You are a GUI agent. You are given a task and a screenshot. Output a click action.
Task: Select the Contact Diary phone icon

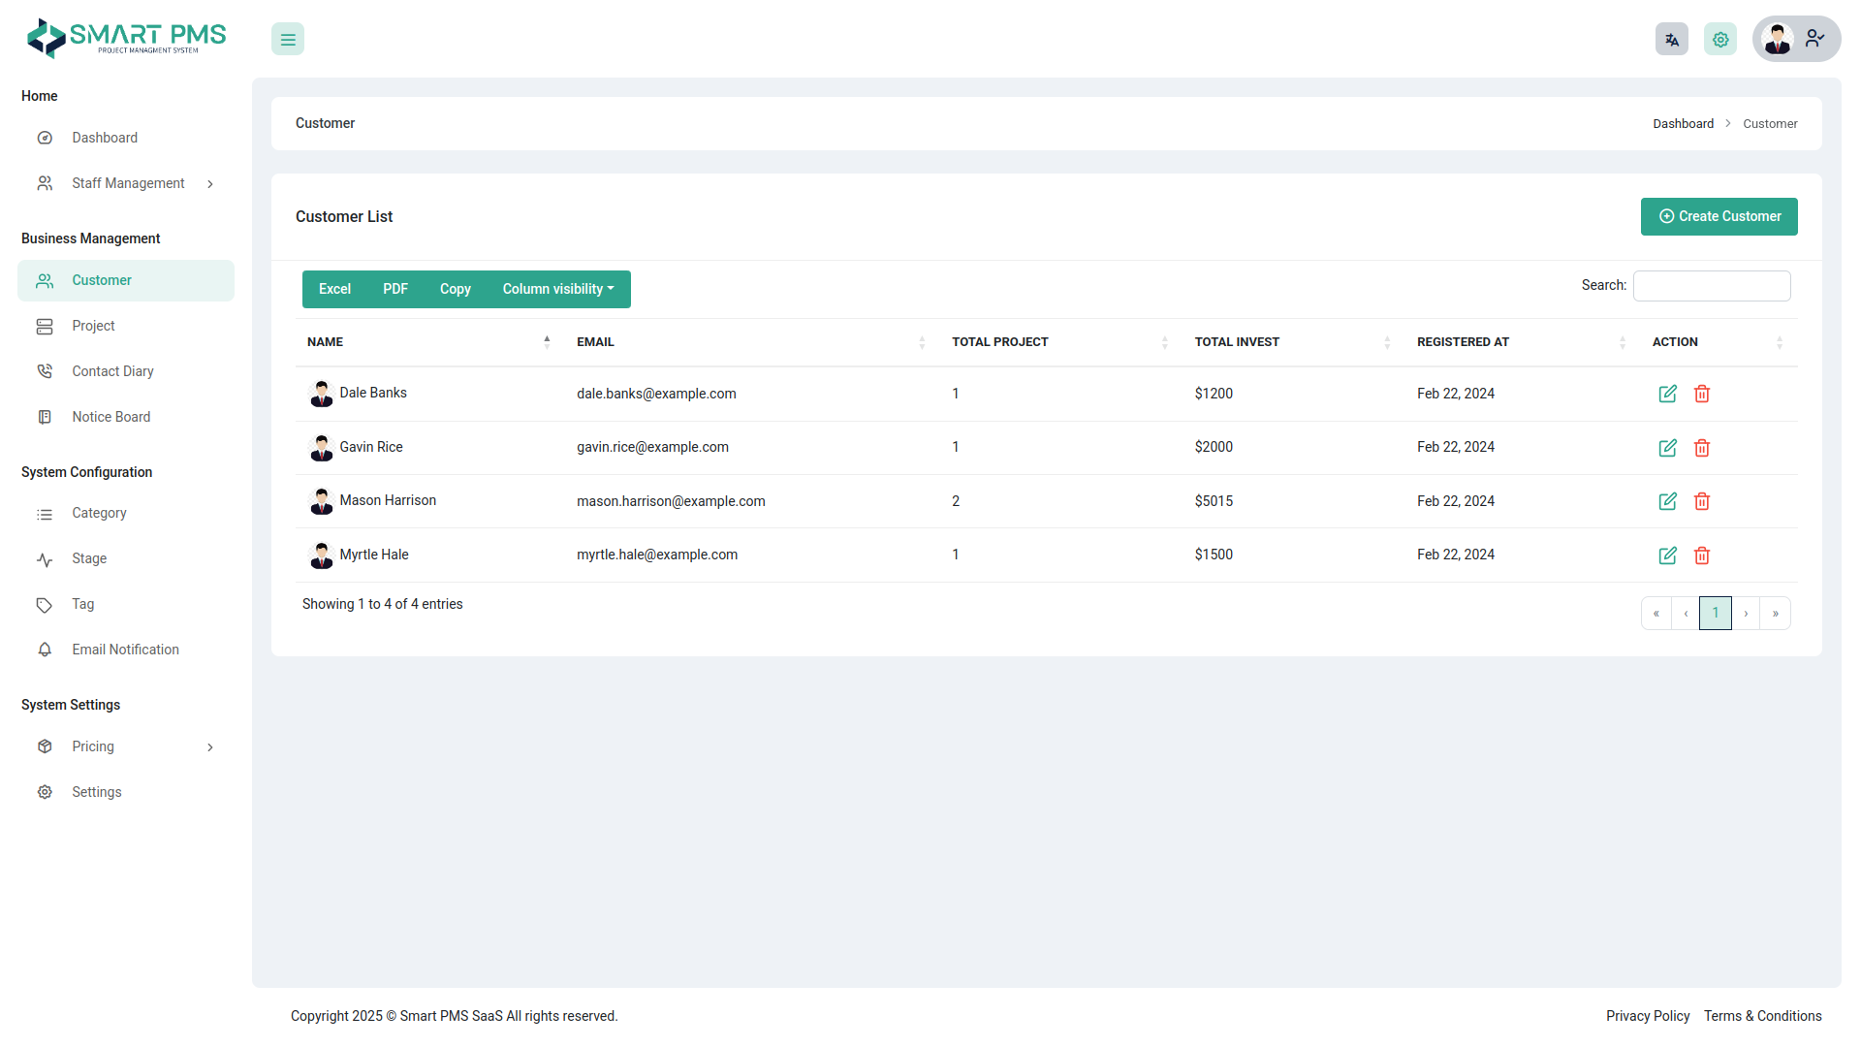click(x=45, y=370)
